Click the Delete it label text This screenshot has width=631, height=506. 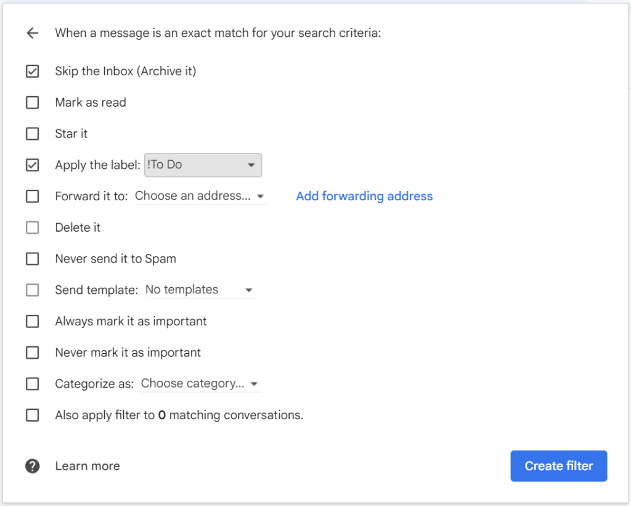[x=78, y=228]
